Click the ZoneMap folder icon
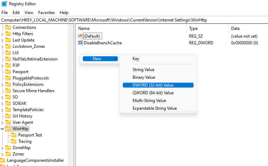268x166 pixels. pyautogui.click(x=8, y=148)
